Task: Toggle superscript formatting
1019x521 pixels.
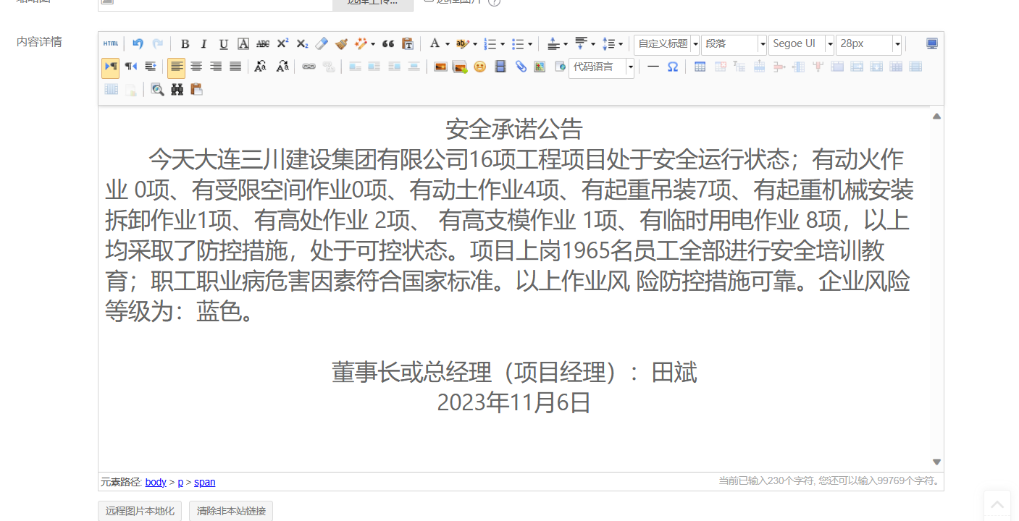Action: (x=282, y=44)
